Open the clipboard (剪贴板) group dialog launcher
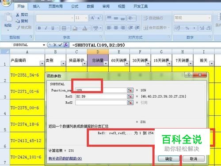 [31, 37]
